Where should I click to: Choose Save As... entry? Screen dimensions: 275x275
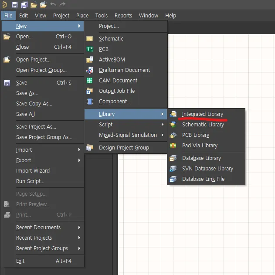point(43,93)
